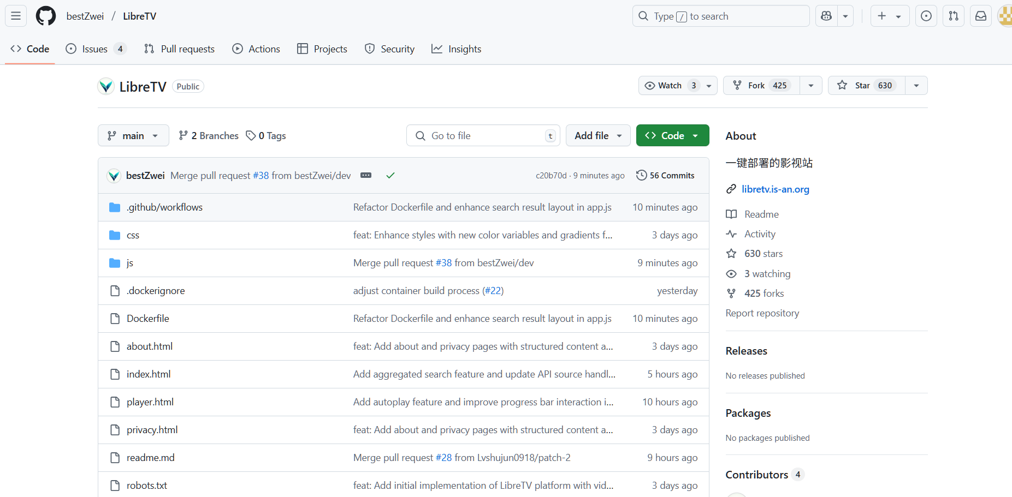Switch to the Security tab
Image resolution: width=1012 pixels, height=497 pixels.
point(389,49)
